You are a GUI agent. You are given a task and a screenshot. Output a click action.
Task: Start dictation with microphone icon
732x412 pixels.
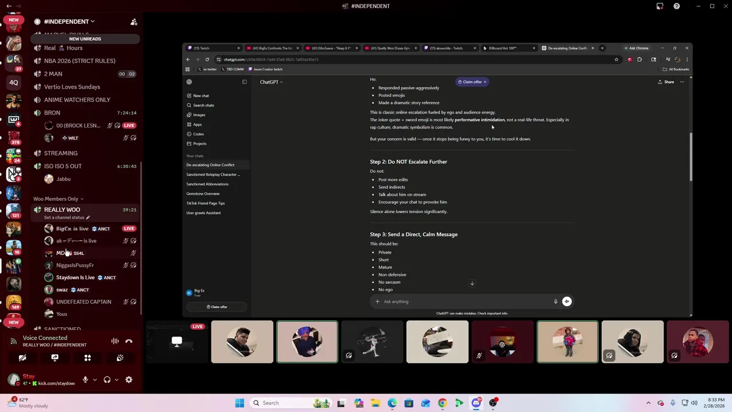pos(555,302)
